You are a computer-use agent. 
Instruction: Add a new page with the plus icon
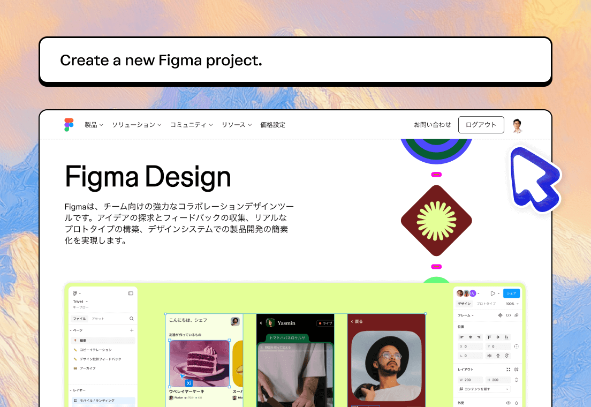coord(132,330)
